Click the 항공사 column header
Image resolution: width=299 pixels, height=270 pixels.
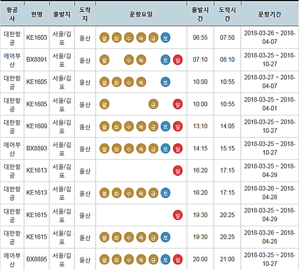tap(12, 14)
